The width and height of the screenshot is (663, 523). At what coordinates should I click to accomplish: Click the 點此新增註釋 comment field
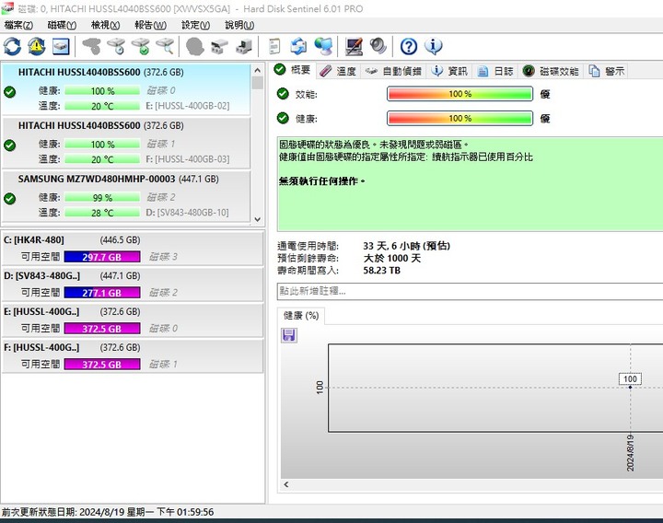coord(470,291)
